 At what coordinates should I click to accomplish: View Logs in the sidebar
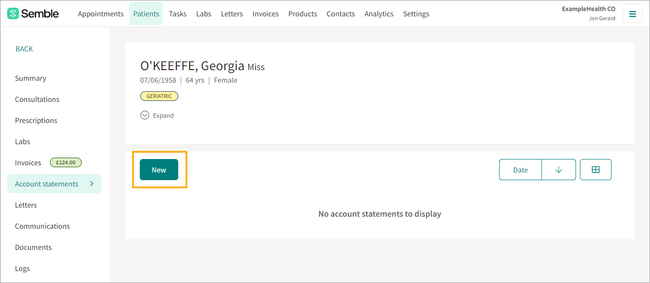22,269
